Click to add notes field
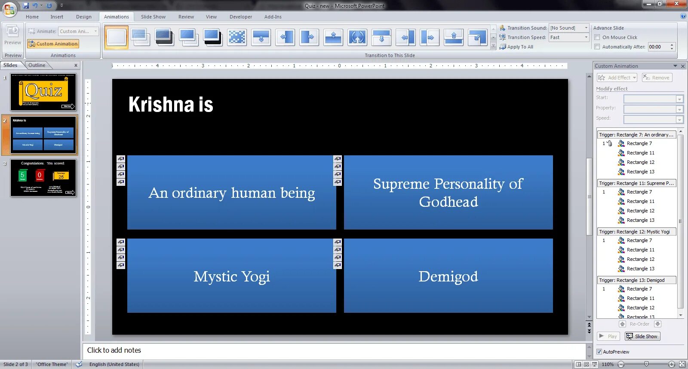688x369 pixels. 334,351
